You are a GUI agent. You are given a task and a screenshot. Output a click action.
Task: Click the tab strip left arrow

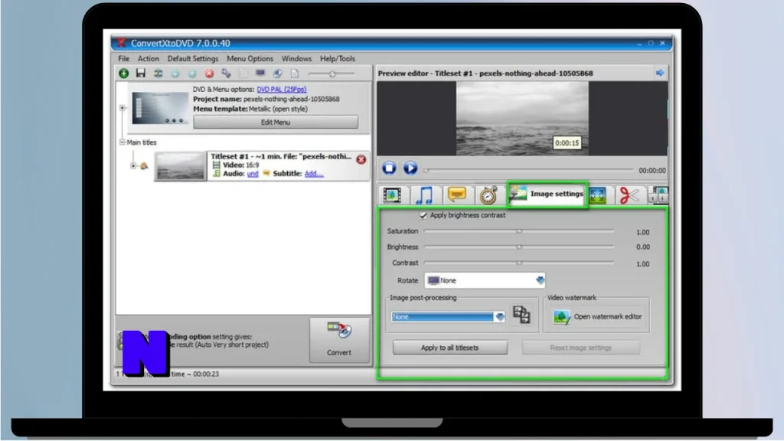652,198
